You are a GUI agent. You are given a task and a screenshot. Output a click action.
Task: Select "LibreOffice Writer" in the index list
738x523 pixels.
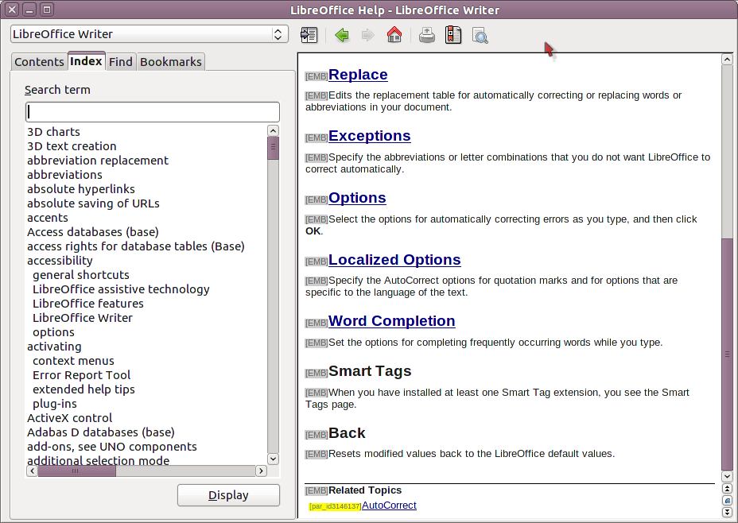tap(83, 318)
